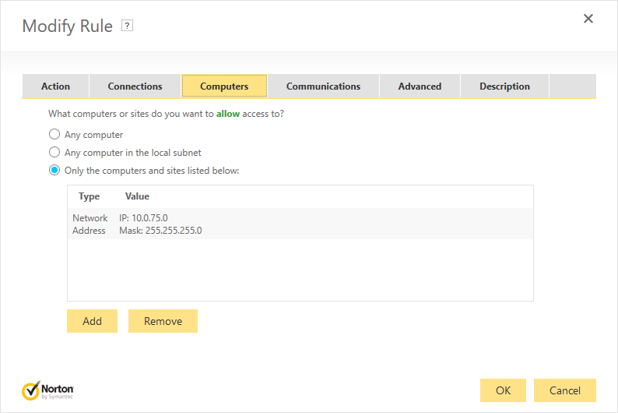Open the help icon next to Modify Rule
Image resolution: width=618 pixels, height=413 pixels.
point(127,26)
